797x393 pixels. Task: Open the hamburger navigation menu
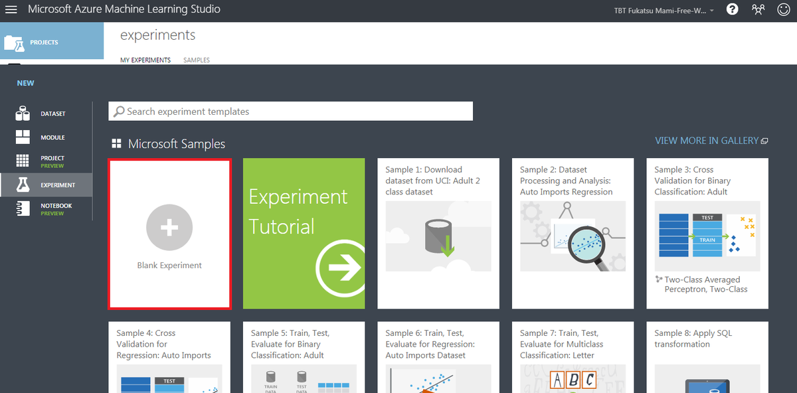(11, 10)
